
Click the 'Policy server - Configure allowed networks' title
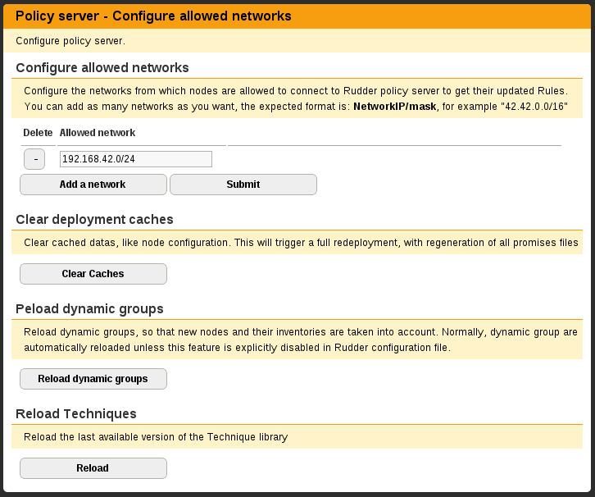pos(153,16)
